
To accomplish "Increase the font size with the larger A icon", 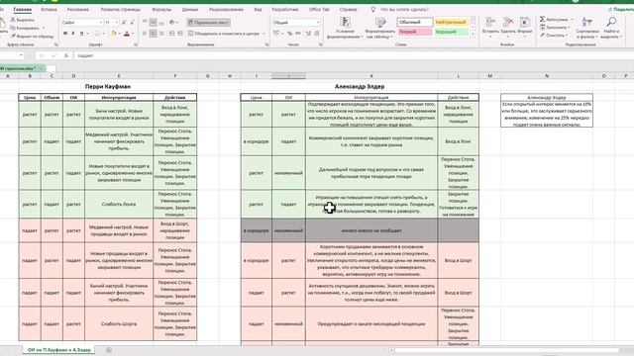I will (124, 23).
